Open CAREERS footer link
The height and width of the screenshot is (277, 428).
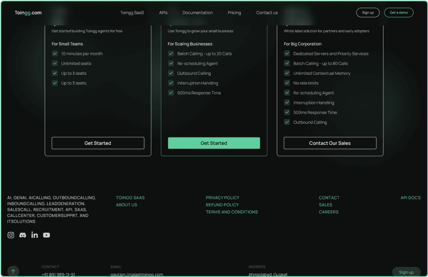[x=329, y=212]
